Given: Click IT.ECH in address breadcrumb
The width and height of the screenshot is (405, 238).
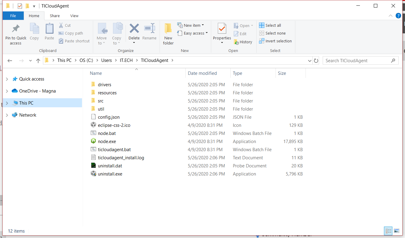Looking at the screenshot, I should (x=126, y=60).
